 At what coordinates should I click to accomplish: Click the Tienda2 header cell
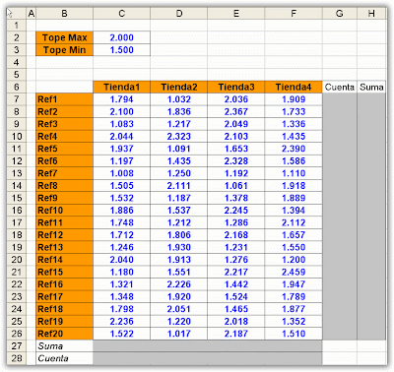tap(179, 87)
